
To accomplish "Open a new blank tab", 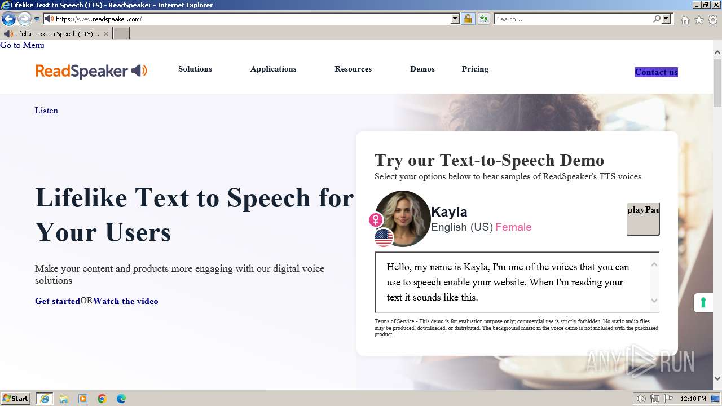I will tap(121, 34).
